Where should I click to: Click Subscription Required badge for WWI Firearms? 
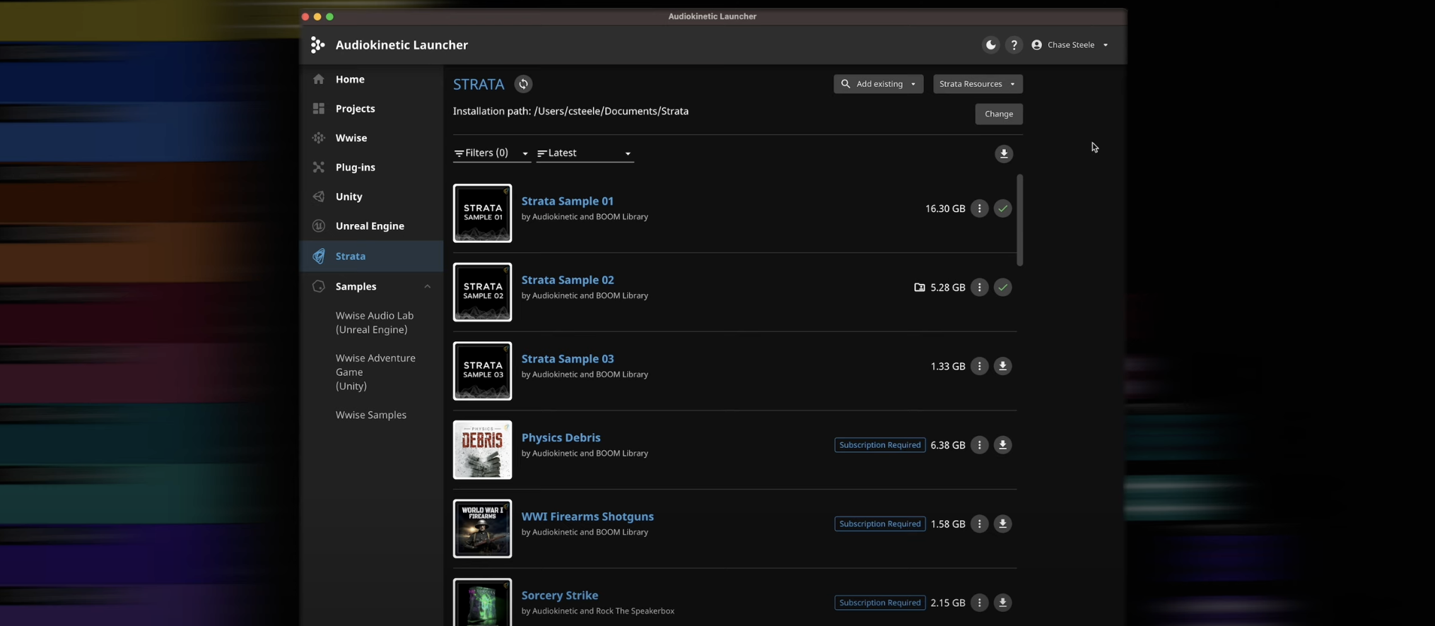[x=879, y=524]
